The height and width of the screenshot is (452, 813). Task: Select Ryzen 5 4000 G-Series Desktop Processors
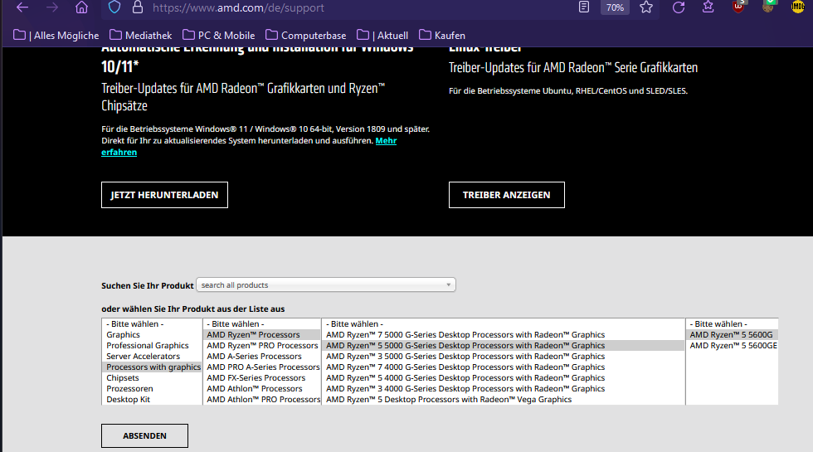pos(504,378)
